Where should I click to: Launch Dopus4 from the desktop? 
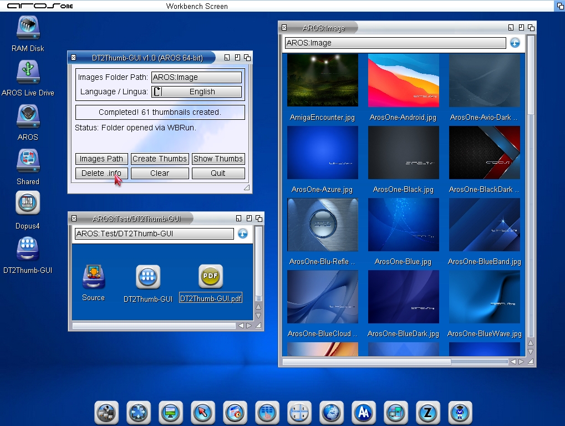click(28, 202)
